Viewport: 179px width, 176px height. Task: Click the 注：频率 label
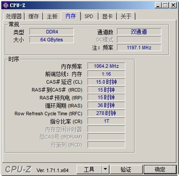click(x=102, y=48)
